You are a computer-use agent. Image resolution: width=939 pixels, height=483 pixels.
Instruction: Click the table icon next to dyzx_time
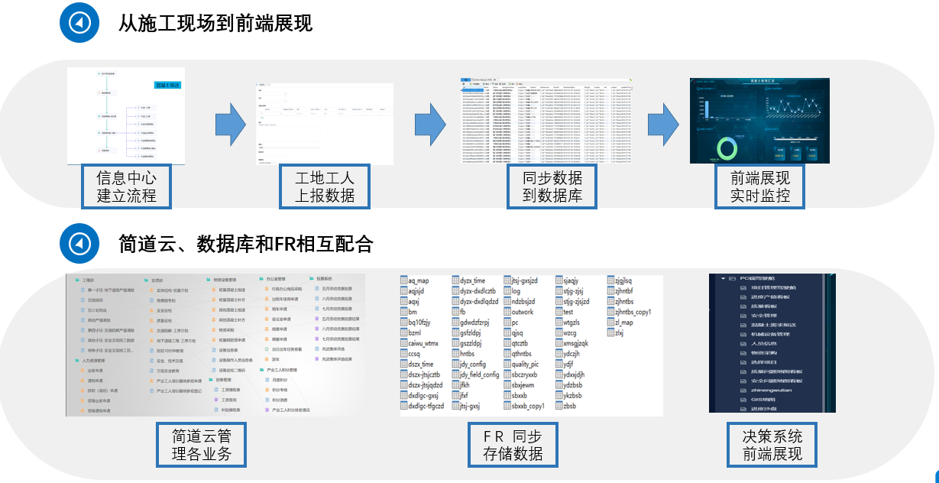tap(454, 281)
